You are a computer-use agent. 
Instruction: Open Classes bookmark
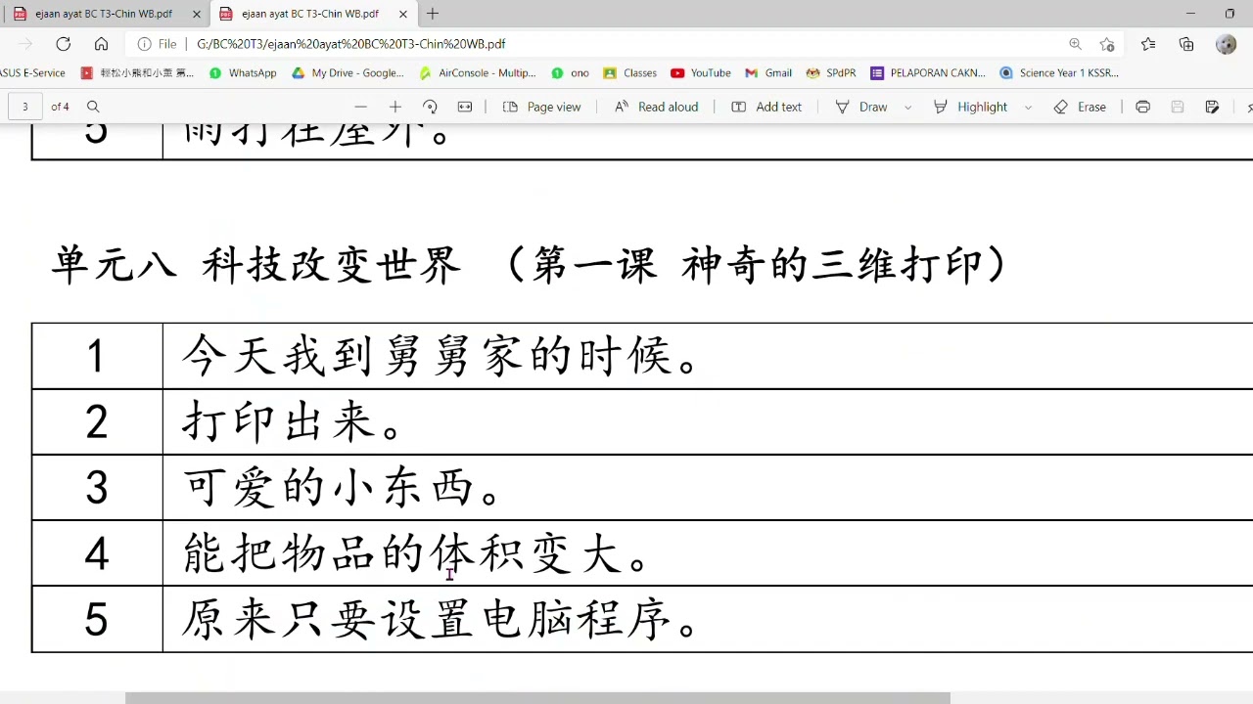tap(630, 72)
